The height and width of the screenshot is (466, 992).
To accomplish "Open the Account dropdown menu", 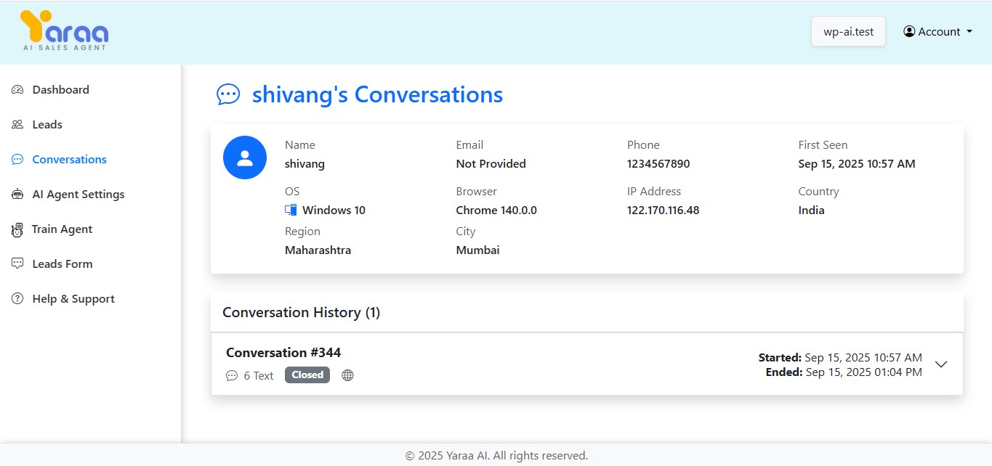I will click(937, 32).
